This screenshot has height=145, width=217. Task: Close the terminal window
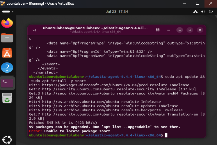(200, 30)
